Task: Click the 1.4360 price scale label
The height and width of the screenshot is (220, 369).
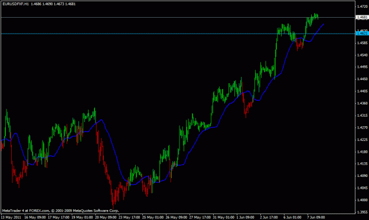Action: coord(363,103)
